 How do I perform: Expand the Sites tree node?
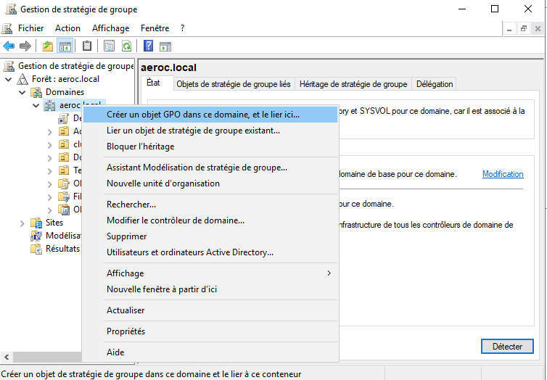coord(22,223)
